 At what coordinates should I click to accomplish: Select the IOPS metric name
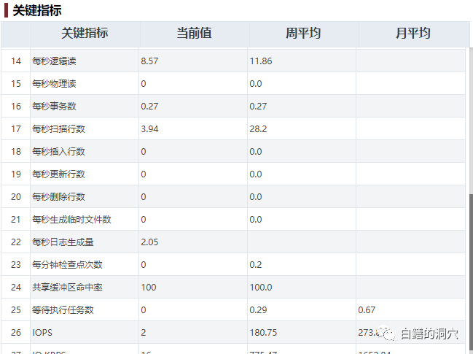[x=42, y=333]
